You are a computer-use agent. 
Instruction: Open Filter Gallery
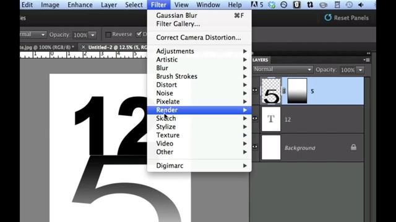(199, 24)
